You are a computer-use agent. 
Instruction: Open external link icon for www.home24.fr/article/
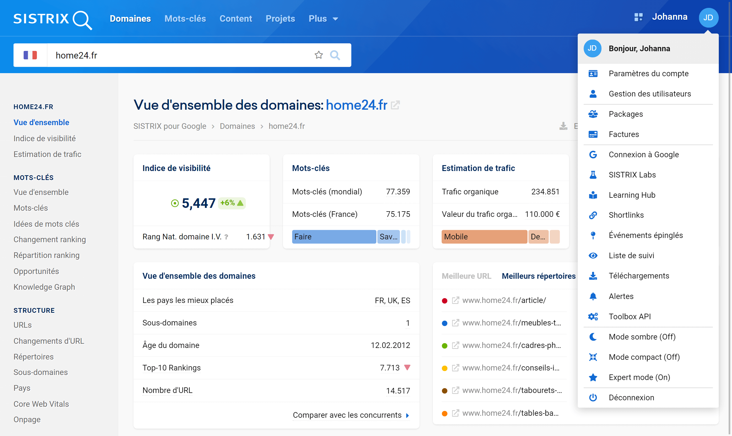click(455, 300)
